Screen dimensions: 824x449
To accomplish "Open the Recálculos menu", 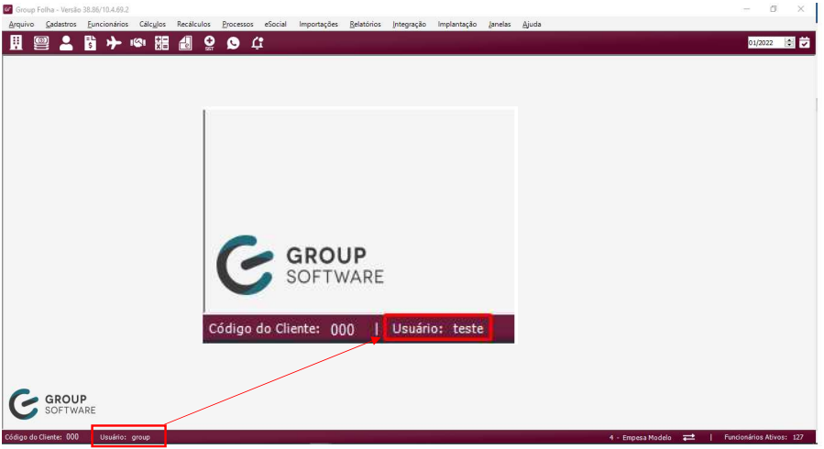I will click(193, 24).
